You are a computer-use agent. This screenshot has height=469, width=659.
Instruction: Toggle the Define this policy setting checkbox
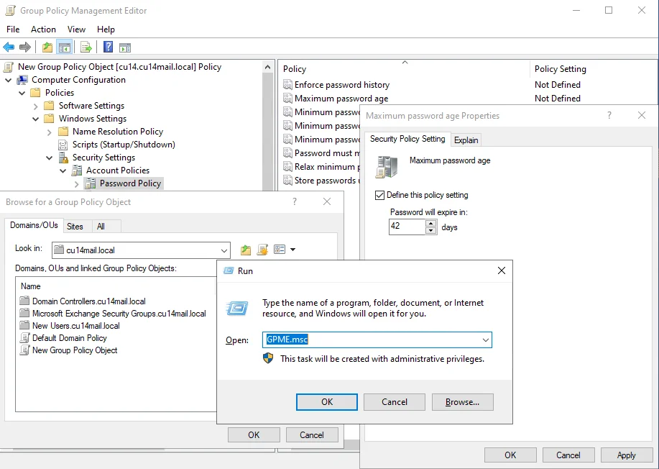[x=379, y=195]
